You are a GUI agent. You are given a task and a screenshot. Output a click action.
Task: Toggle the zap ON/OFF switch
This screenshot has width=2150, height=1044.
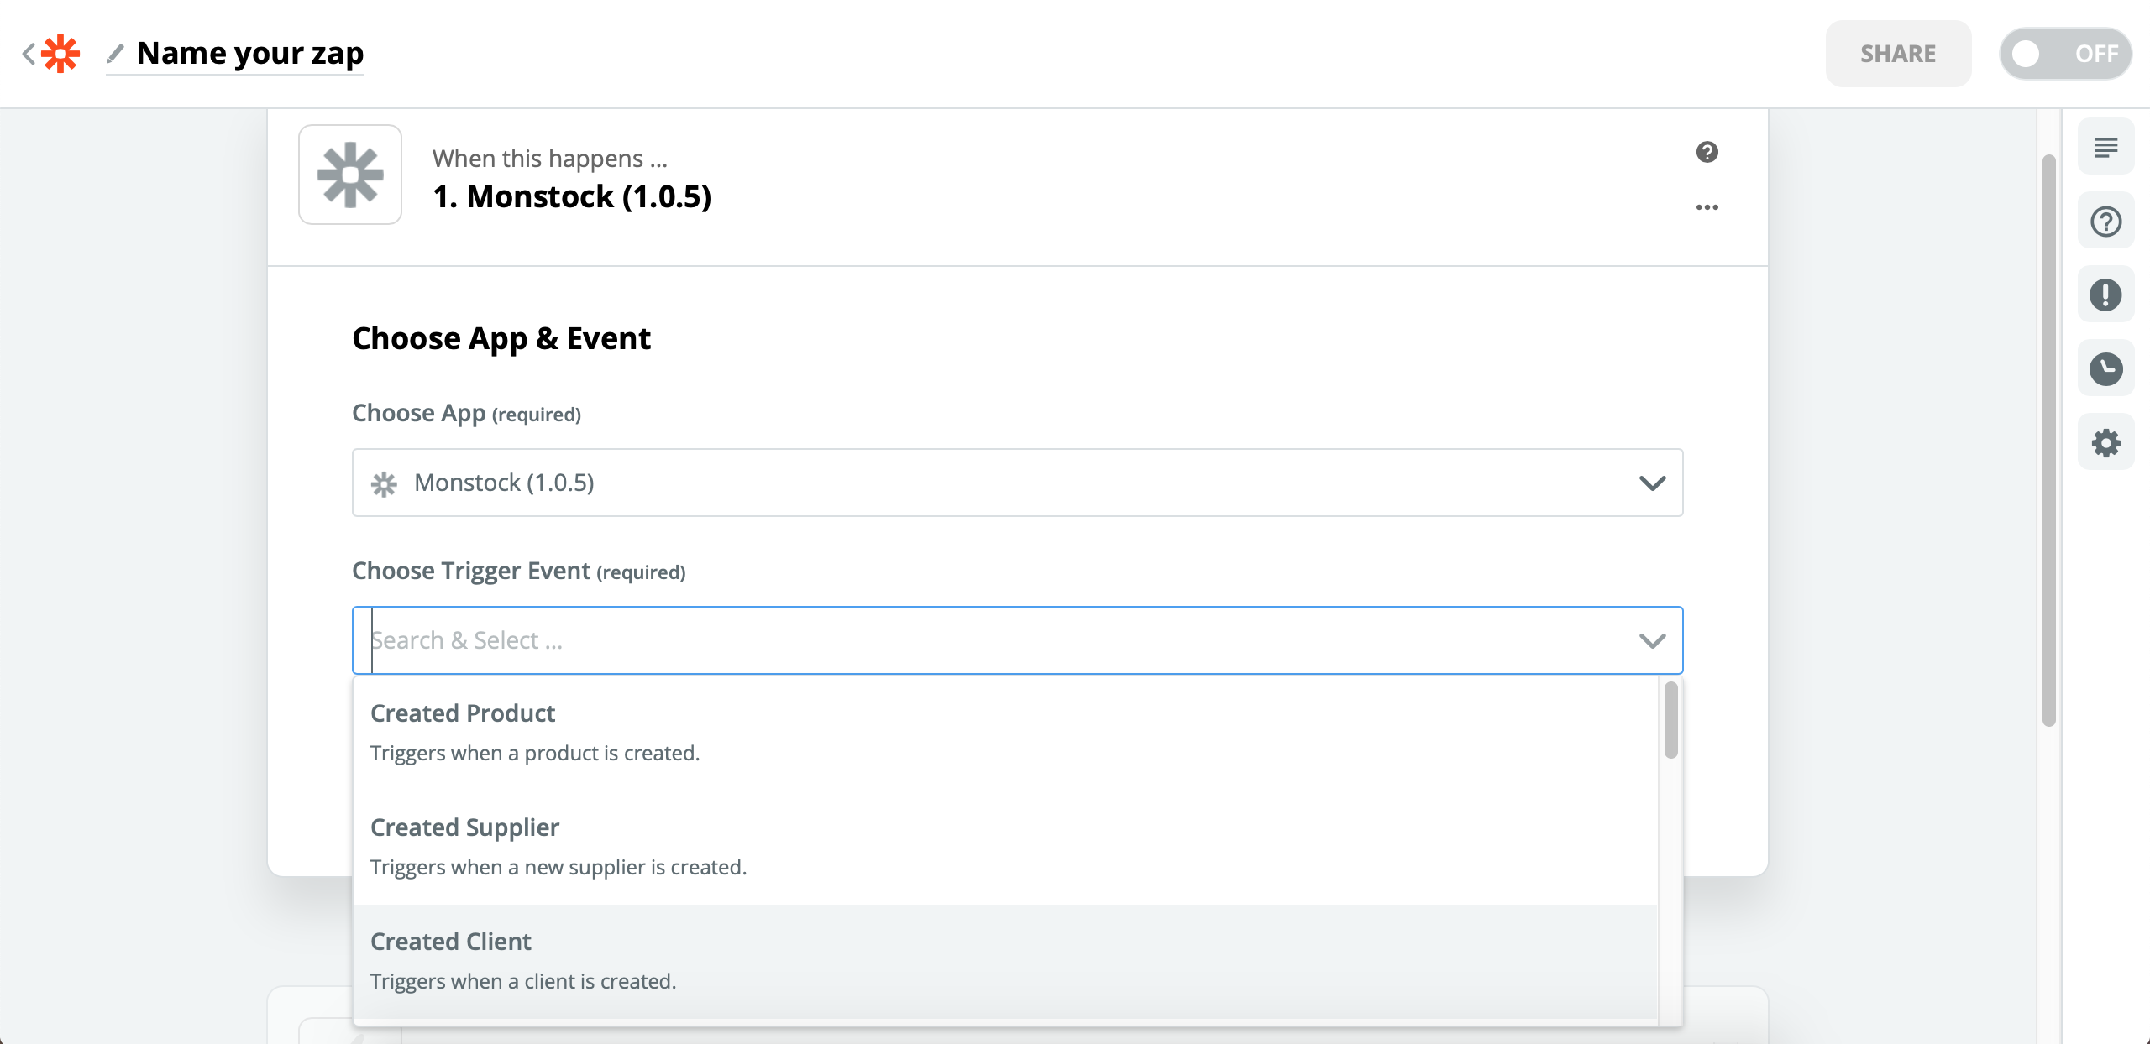[x=2065, y=54]
